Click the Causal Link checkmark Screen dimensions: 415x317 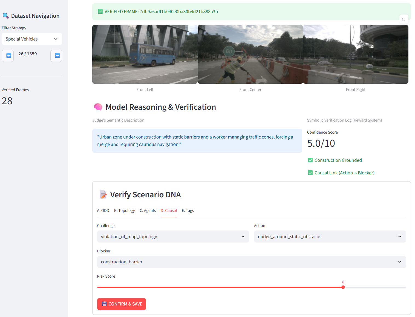click(x=310, y=173)
